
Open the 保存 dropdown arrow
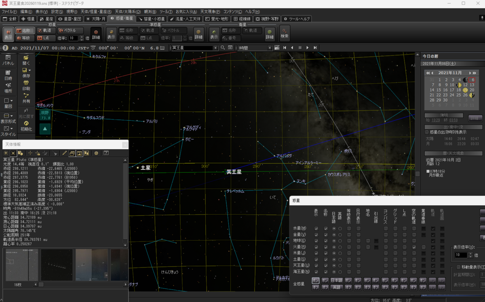[x=30, y=70]
